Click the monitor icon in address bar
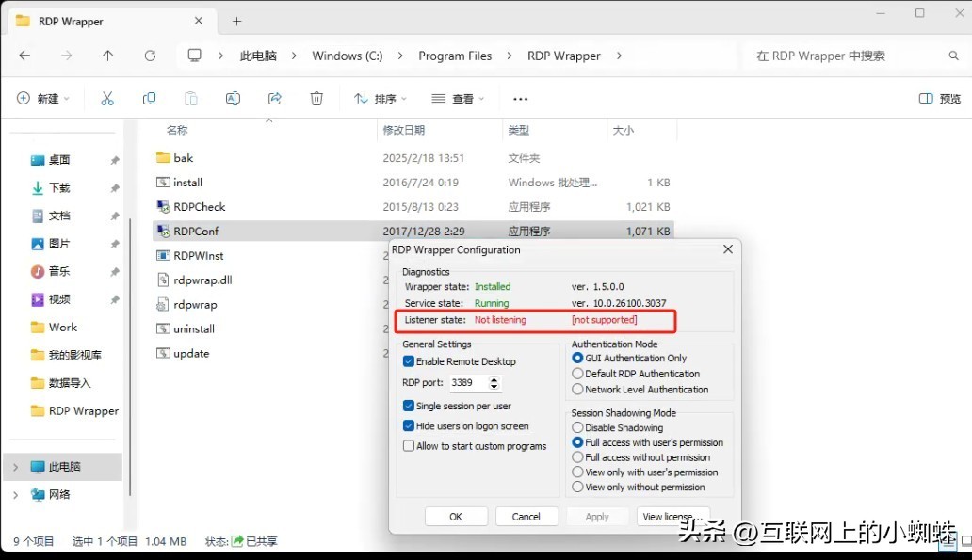Viewport: 972px width, 560px height. [195, 56]
